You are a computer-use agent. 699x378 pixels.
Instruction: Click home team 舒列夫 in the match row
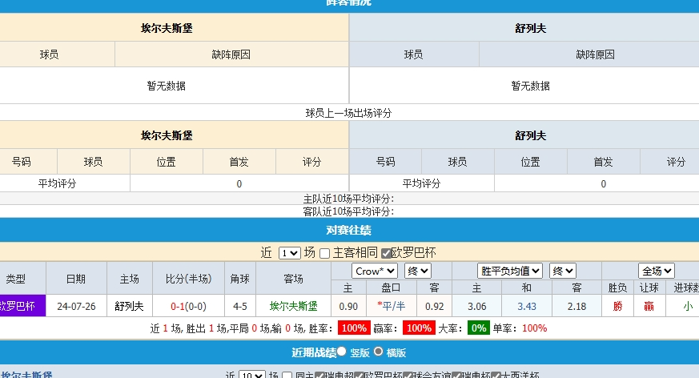coord(129,306)
